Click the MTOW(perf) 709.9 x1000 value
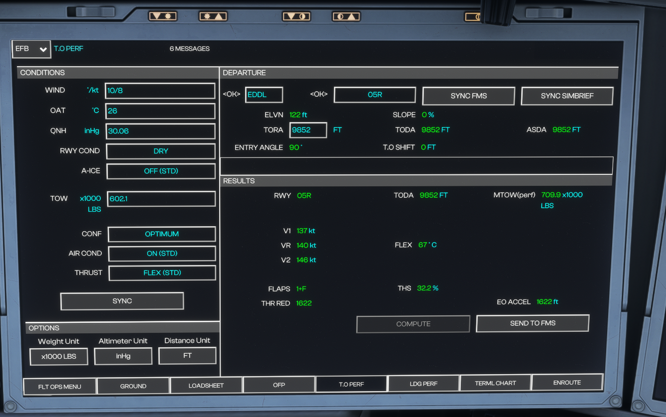 pos(562,195)
